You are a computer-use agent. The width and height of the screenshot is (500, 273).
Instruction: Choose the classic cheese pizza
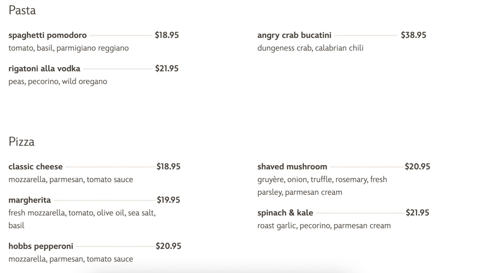(x=36, y=166)
